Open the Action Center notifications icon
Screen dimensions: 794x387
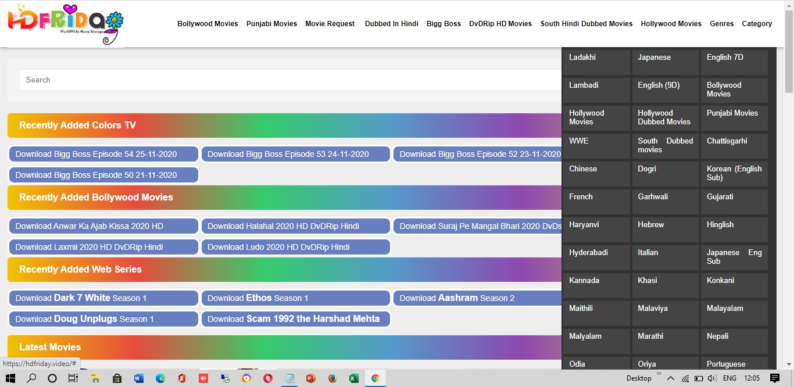[775, 378]
